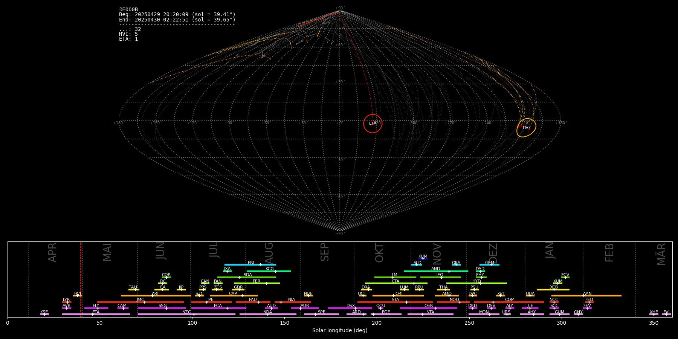The image size is (678, 339).
Task: Select the red dashed current solar longitude line
Action: (81, 279)
